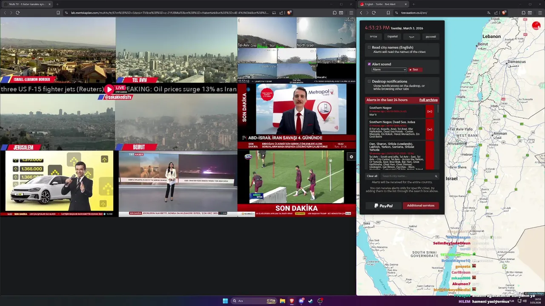Enable Read city names (English) checkbox
The width and height of the screenshot is (545, 306).
point(369,48)
